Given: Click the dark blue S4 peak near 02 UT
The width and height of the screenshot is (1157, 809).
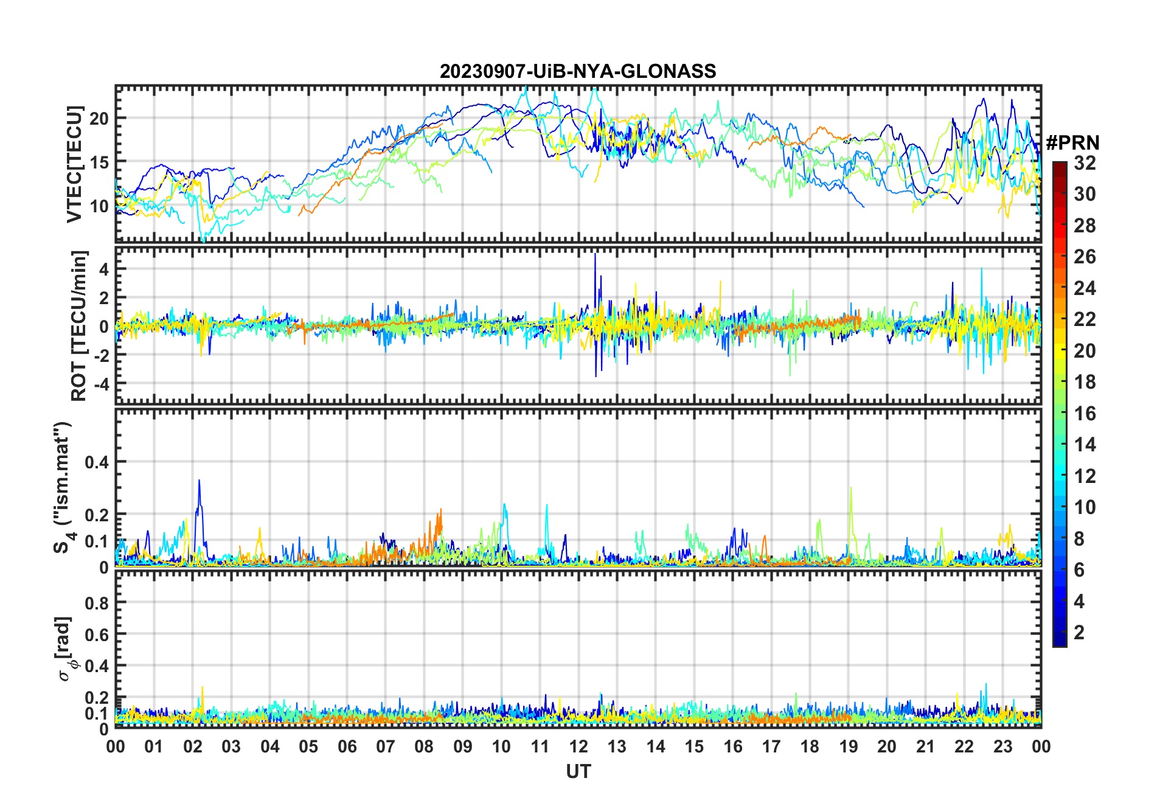Looking at the screenshot, I should click(x=199, y=482).
